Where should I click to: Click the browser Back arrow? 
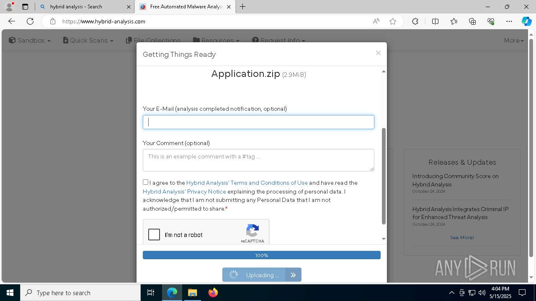[x=12, y=21]
